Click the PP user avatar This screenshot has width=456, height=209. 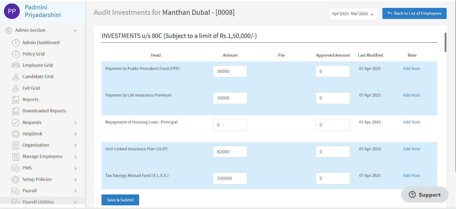click(12, 11)
